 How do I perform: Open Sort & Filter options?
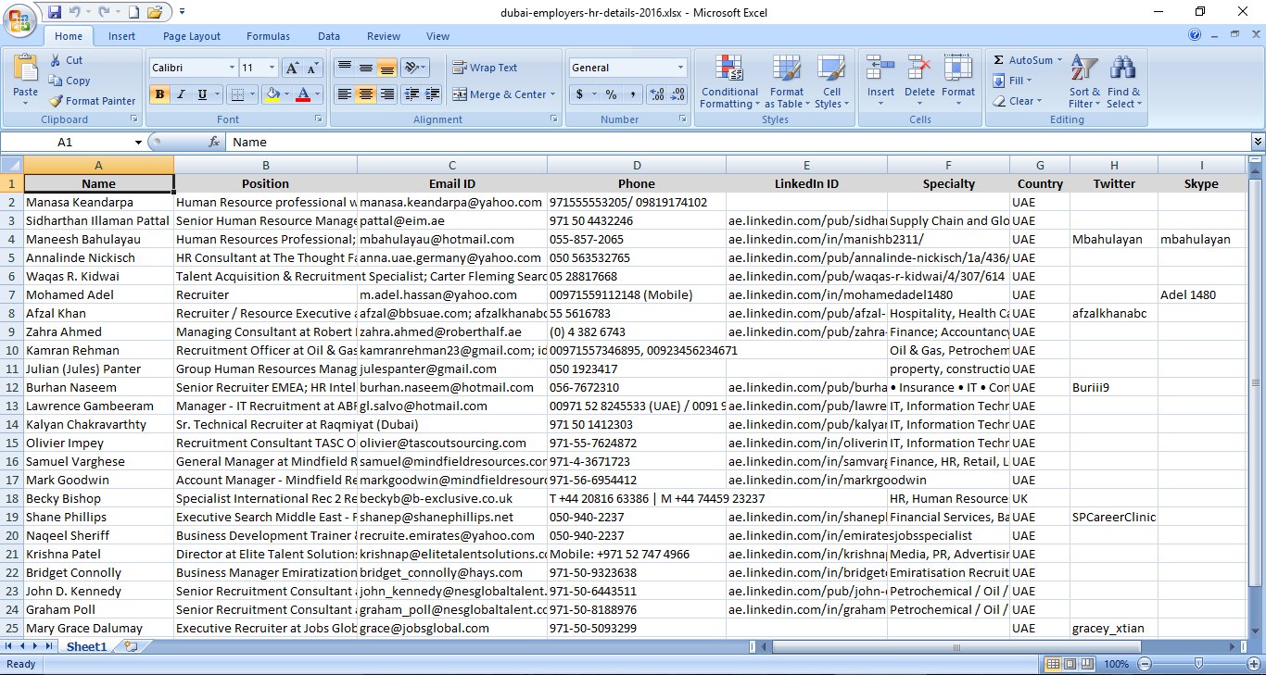click(x=1083, y=81)
